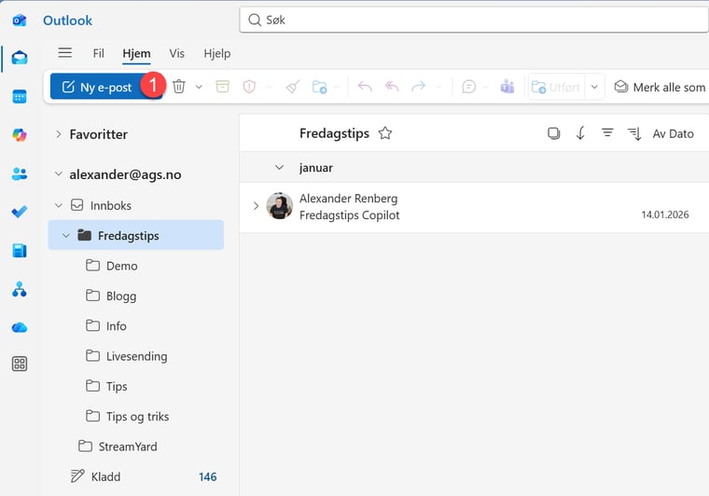The image size is (709, 496).
Task: Open the Calendar in the left sidebar
Action: 20,97
